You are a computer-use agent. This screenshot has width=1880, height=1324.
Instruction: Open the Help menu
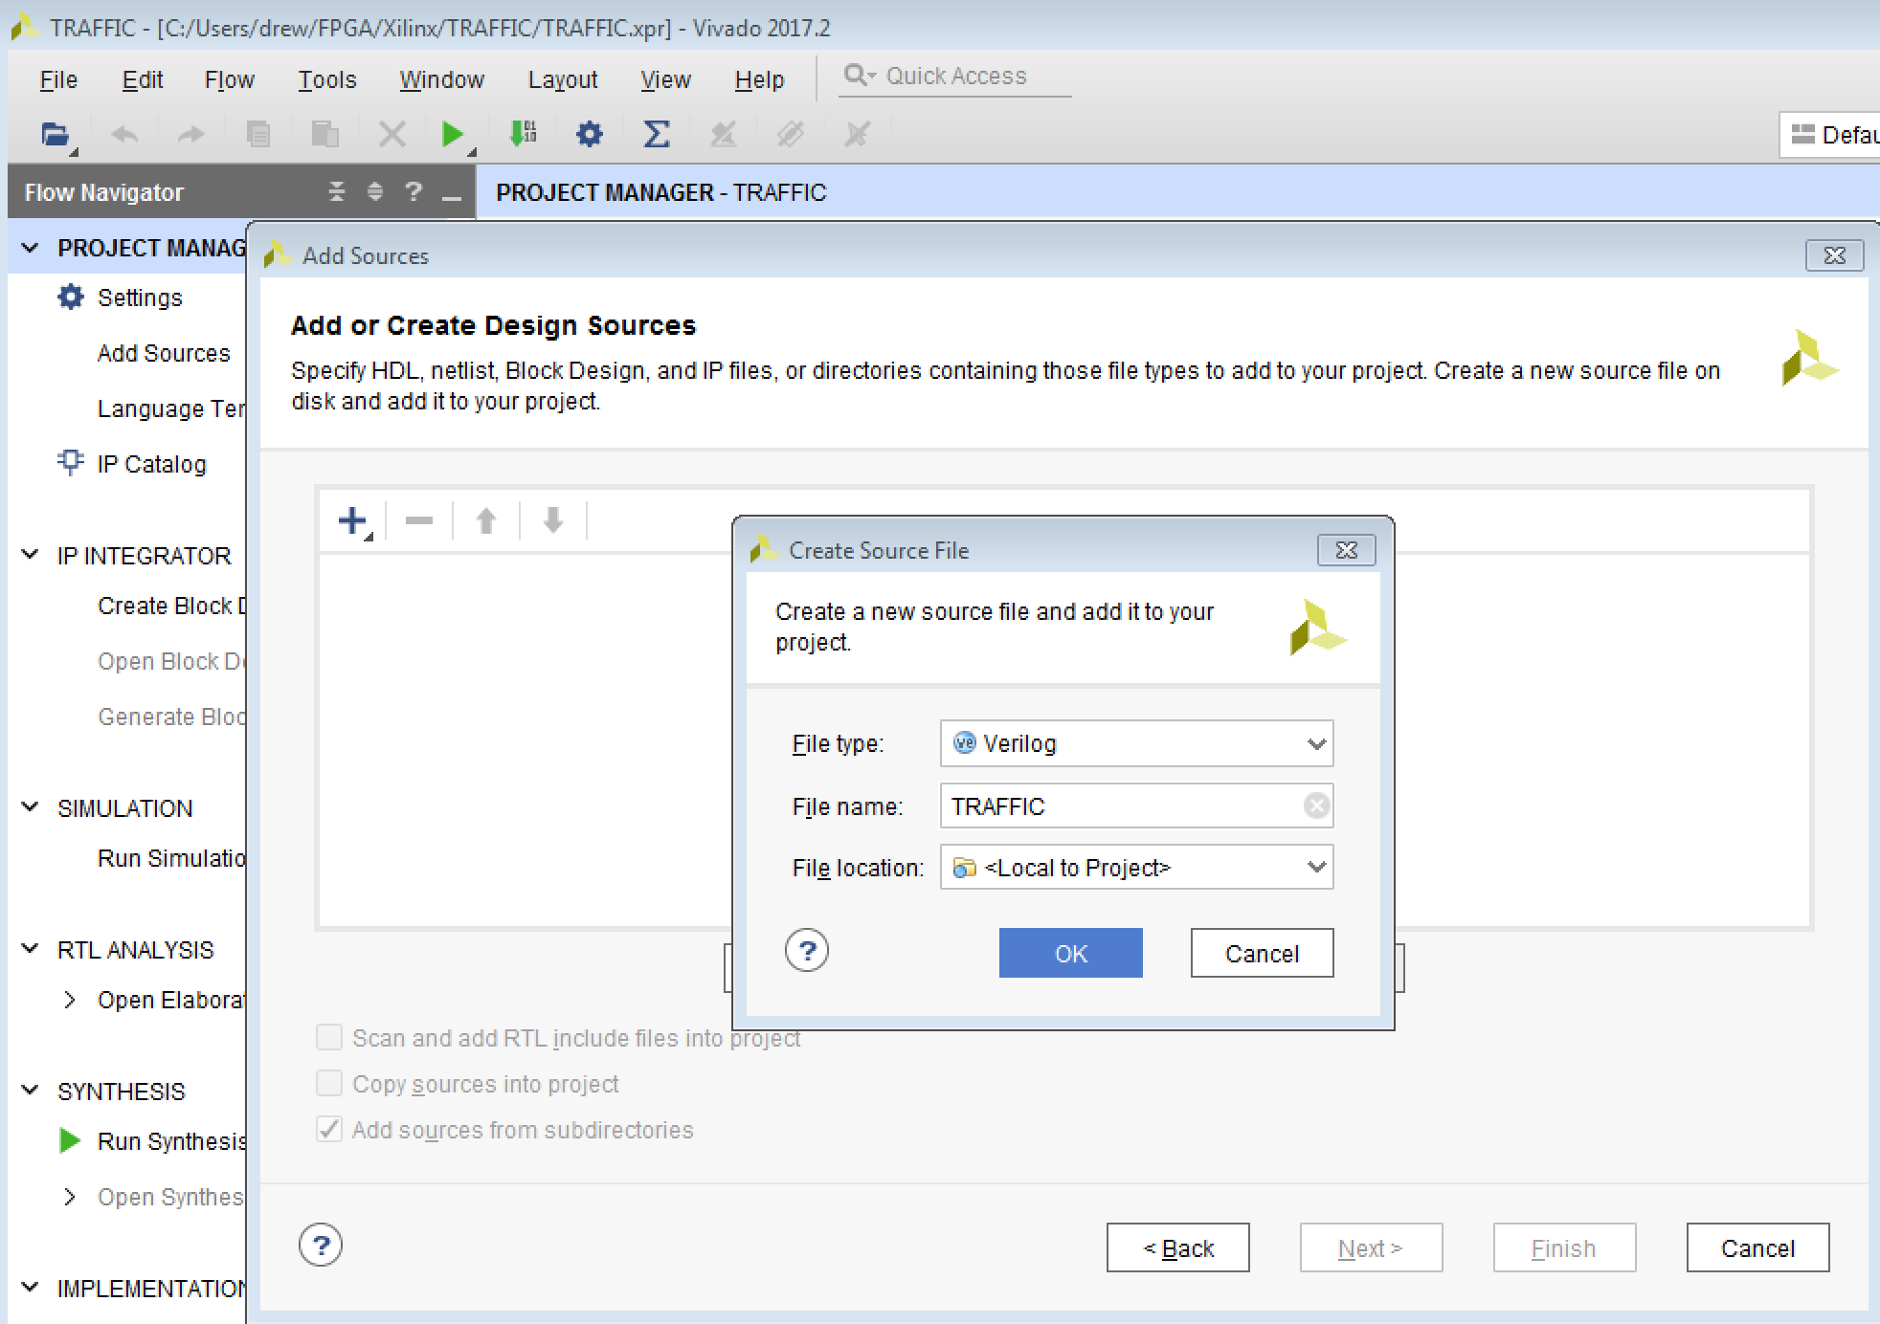[759, 79]
